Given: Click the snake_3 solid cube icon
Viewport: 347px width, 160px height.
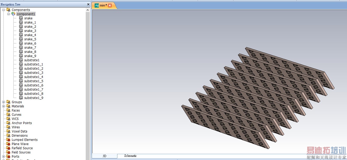Looking at the screenshot, I should tap(21, 31).
